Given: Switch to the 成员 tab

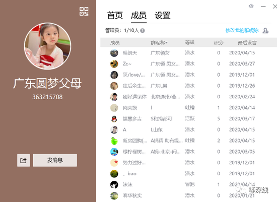Looking at the screenshot, I should (138, 15).
